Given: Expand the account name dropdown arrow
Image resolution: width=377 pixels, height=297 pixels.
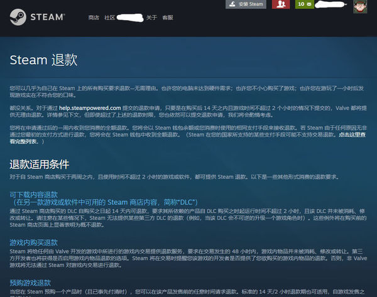Looking at the screenshot, I should [346, 4].
